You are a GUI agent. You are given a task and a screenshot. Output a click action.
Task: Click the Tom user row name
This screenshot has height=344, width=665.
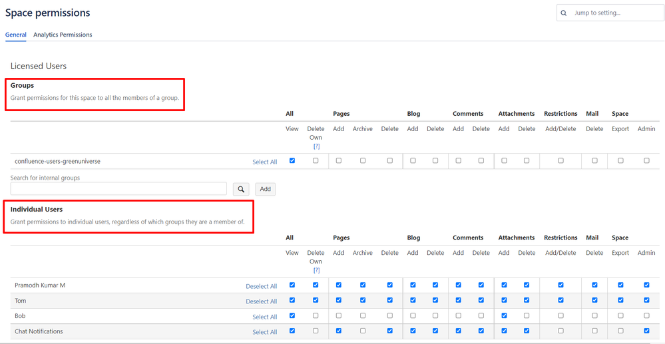click(21, 300)
